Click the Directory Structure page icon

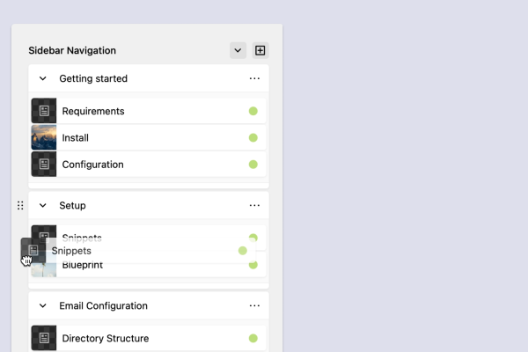(x=44, y=338)
